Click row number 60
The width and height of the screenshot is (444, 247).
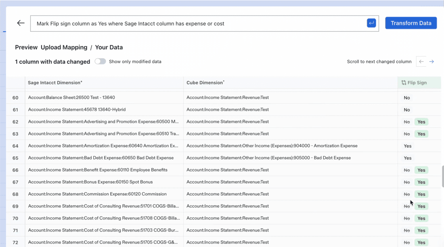[15, 98]
